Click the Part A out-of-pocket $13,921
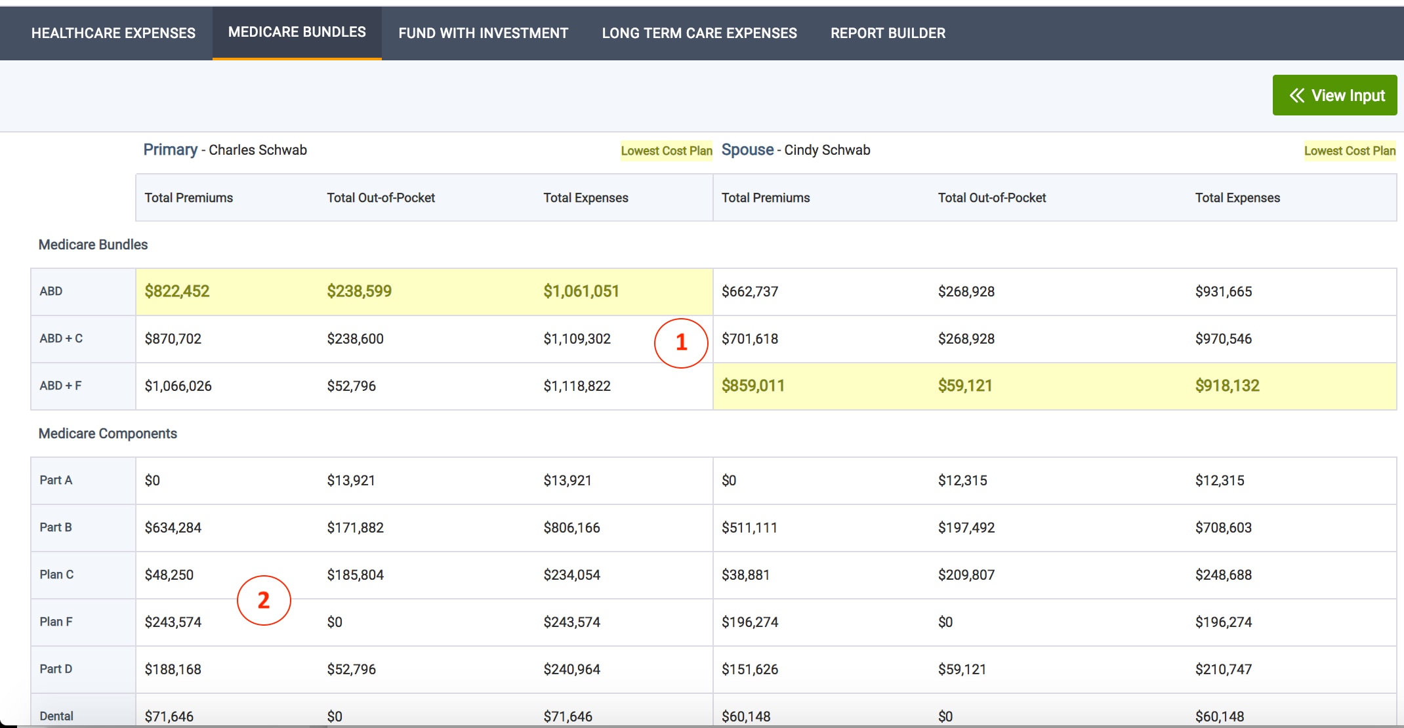Screen dimensions: 1404x728 click(351, 480)
